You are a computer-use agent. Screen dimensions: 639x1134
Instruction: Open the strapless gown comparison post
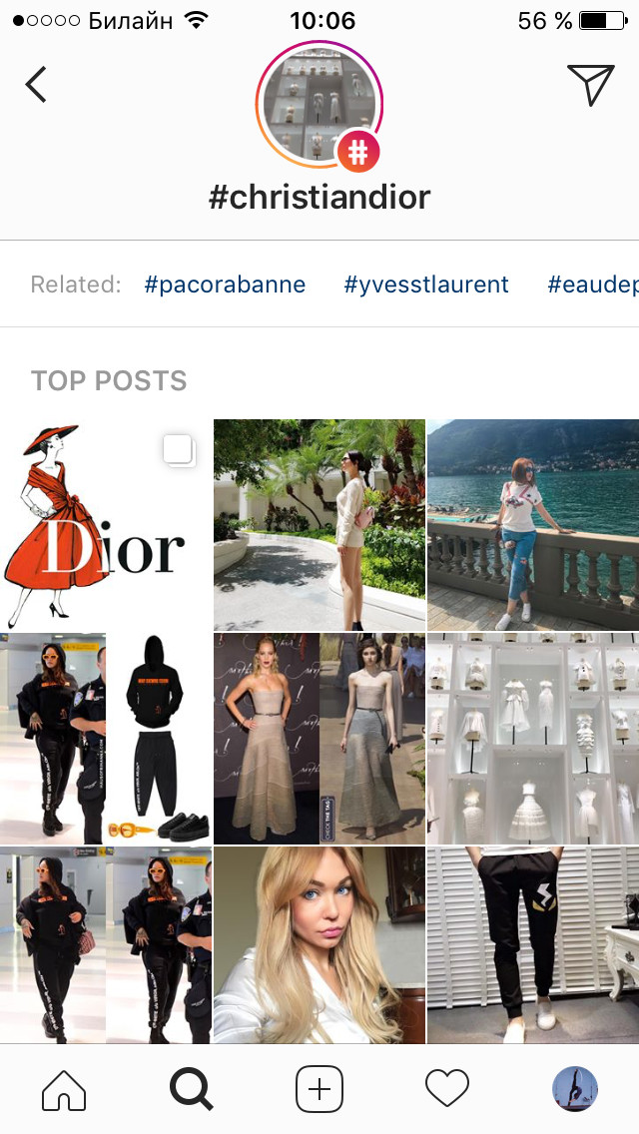pos(319,739)
